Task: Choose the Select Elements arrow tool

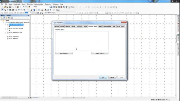Action: pyautogui.click(x=31, y=10)
